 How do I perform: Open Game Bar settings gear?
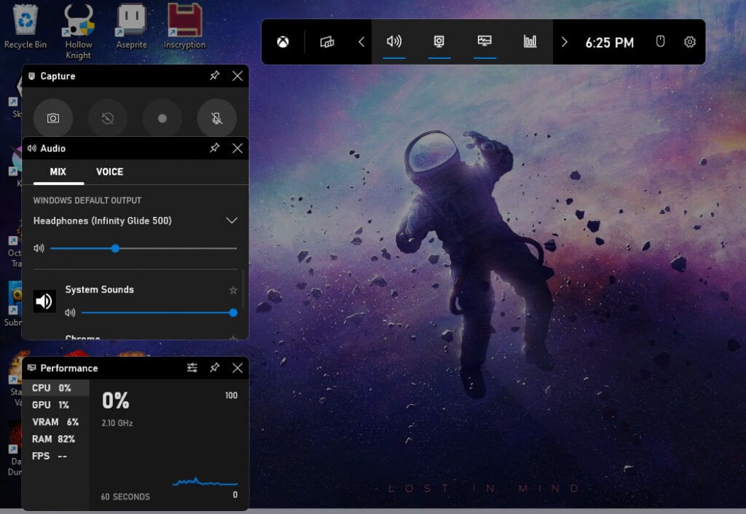coord(690,42)
